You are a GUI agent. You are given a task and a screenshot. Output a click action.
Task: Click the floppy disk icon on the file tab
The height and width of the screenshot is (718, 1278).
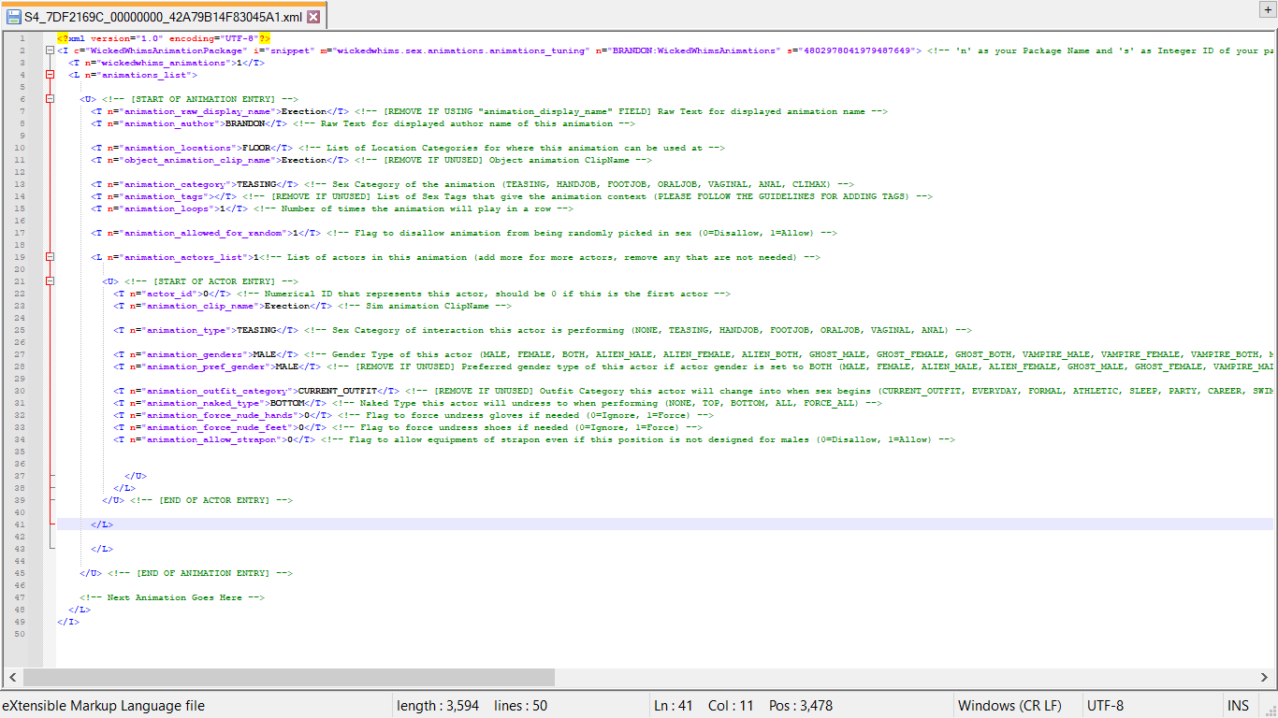pos(14,17)
